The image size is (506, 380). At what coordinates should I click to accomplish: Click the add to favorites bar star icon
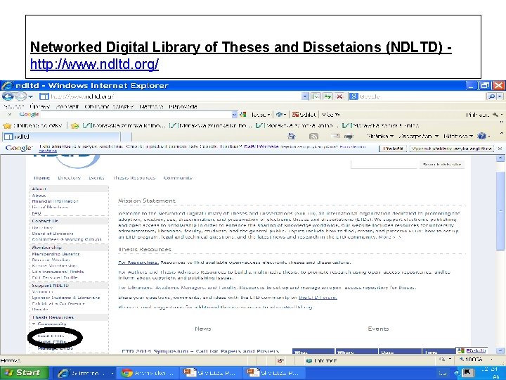tap(75, 126)
